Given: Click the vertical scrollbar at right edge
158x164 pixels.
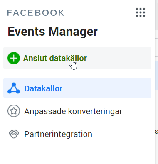Looking at the screenshot, I should [157, 15].
